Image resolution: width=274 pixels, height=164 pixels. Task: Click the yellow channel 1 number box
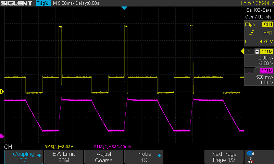249,52
